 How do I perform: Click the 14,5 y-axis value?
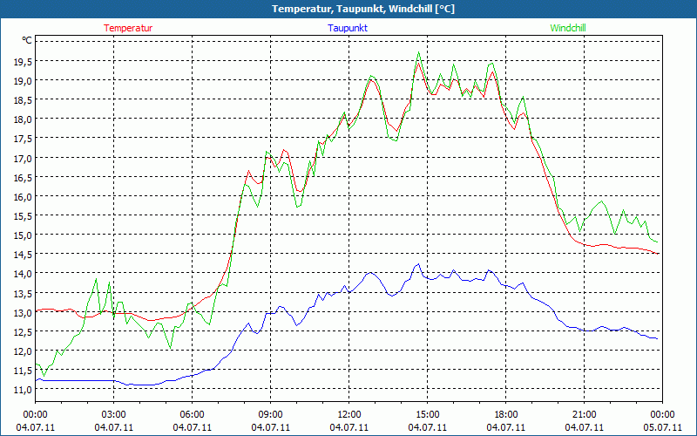(x=23, y=254)
